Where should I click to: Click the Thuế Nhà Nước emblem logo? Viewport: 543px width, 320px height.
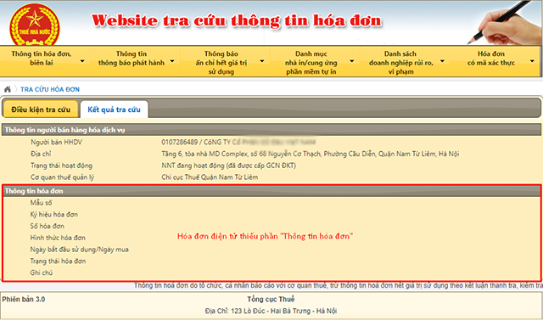(35, 25)
